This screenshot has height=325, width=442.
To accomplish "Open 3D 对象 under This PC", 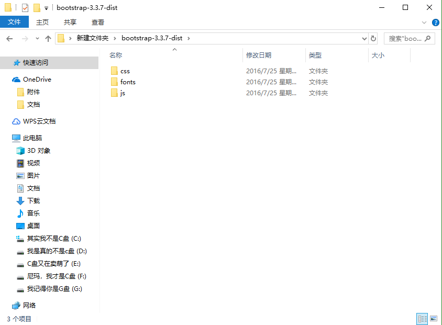I will [39, 151].
